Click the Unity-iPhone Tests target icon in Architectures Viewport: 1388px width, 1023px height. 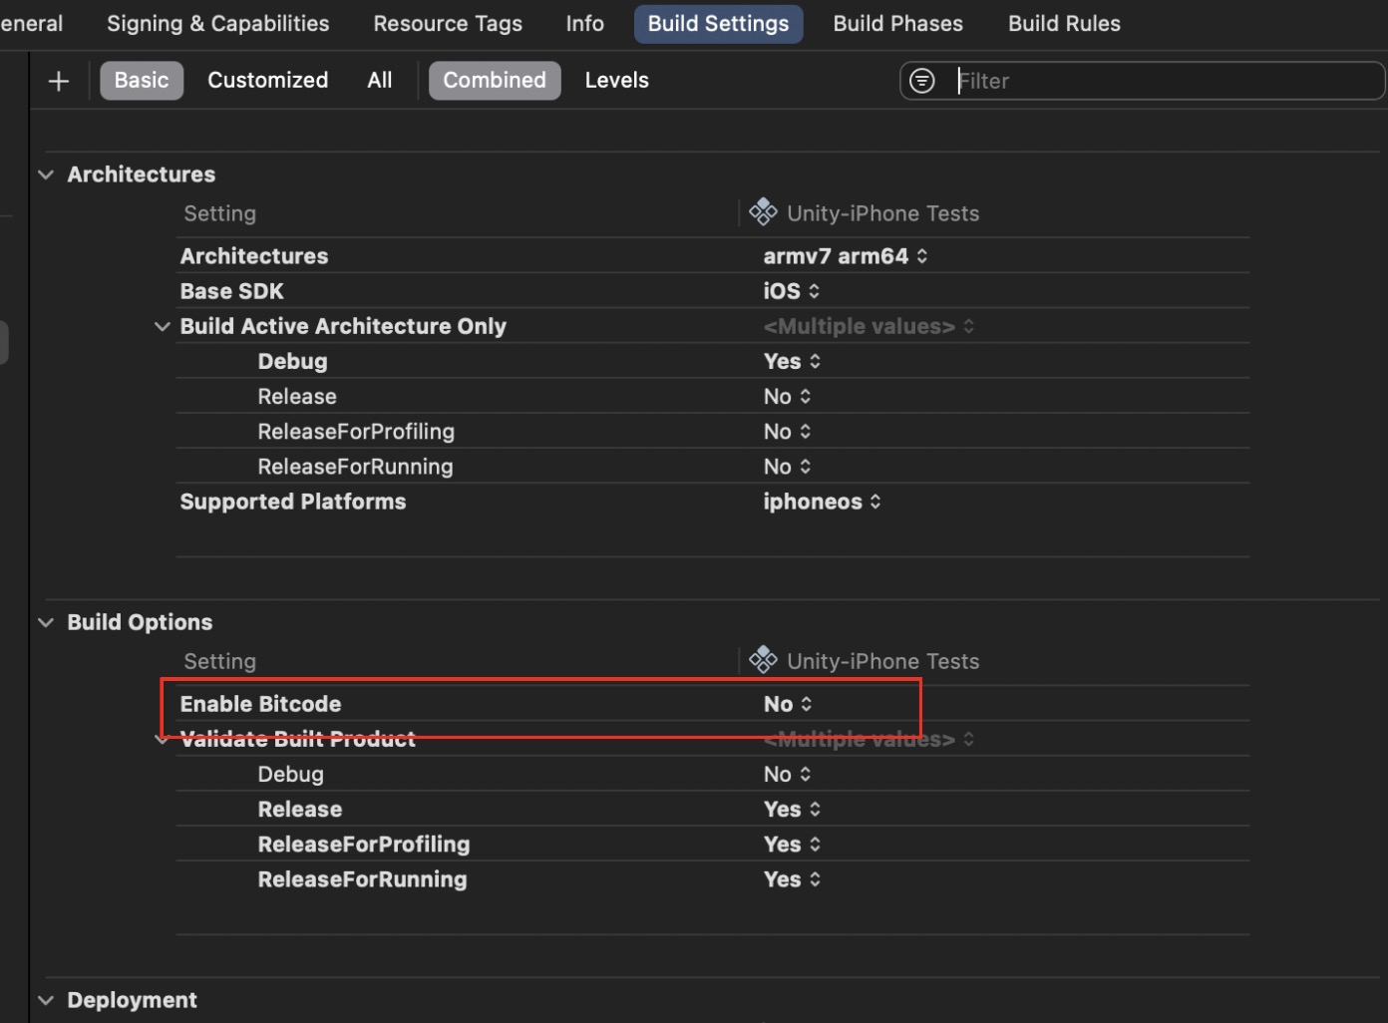click(763, 211)
